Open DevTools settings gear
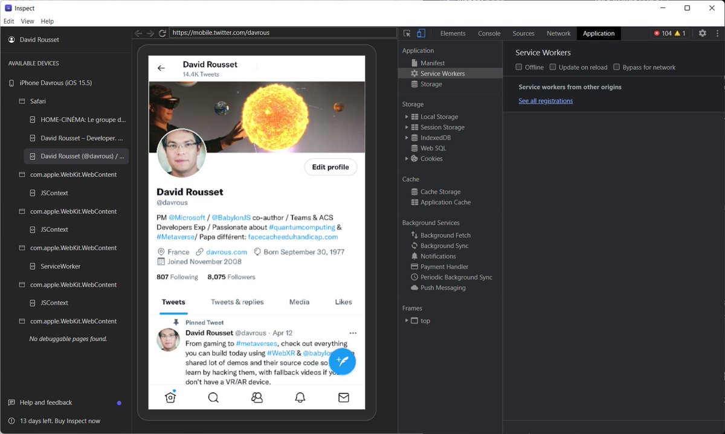Screen dimensions: 725x434 pos(702,33)
